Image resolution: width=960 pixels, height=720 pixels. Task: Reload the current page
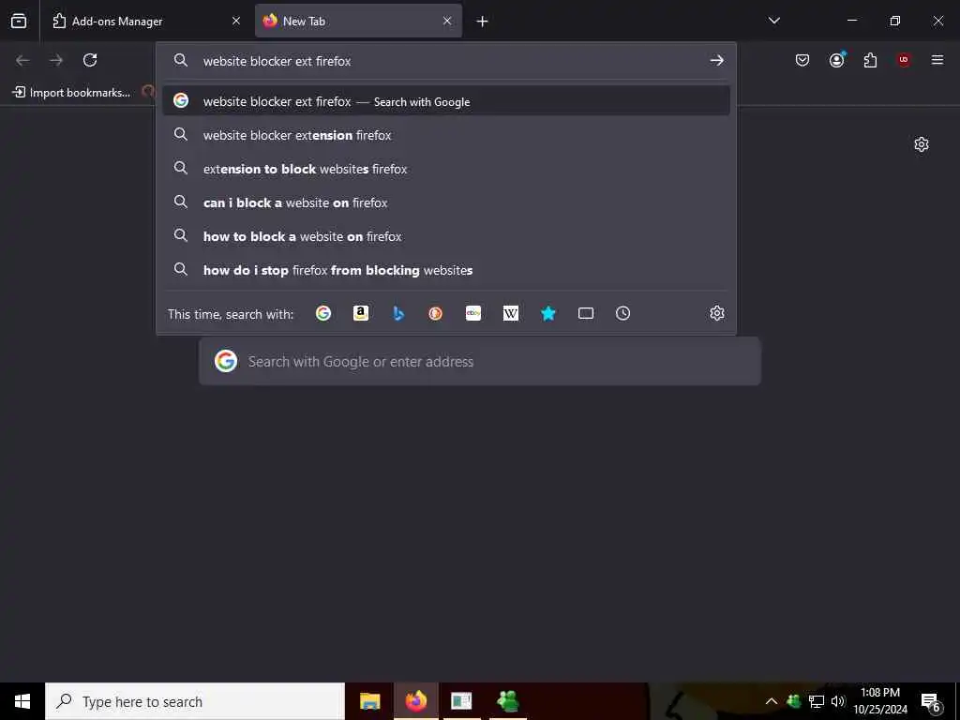click(90, 60)
